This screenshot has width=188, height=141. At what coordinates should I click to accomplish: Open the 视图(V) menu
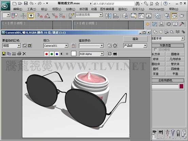point(56,9)
